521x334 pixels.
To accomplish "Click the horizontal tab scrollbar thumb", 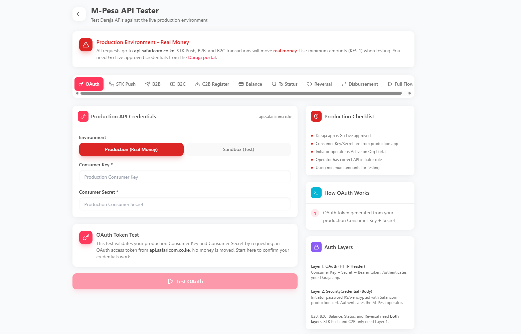I will coord(241,93).
